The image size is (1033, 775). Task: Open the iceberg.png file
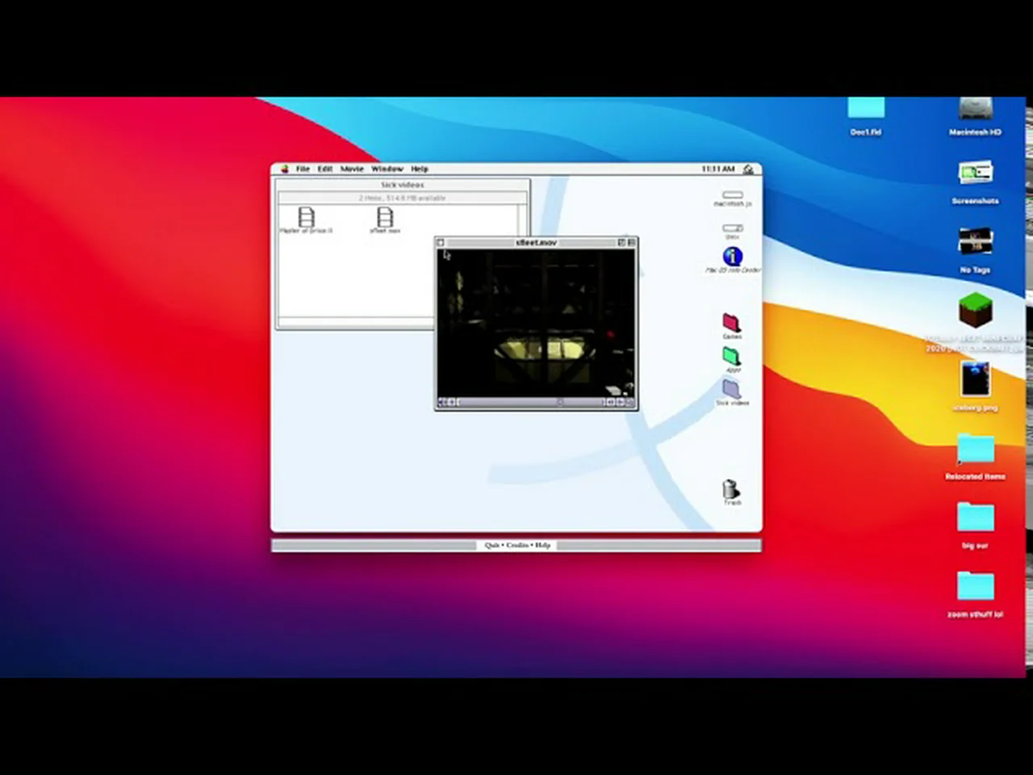point(975,379)
